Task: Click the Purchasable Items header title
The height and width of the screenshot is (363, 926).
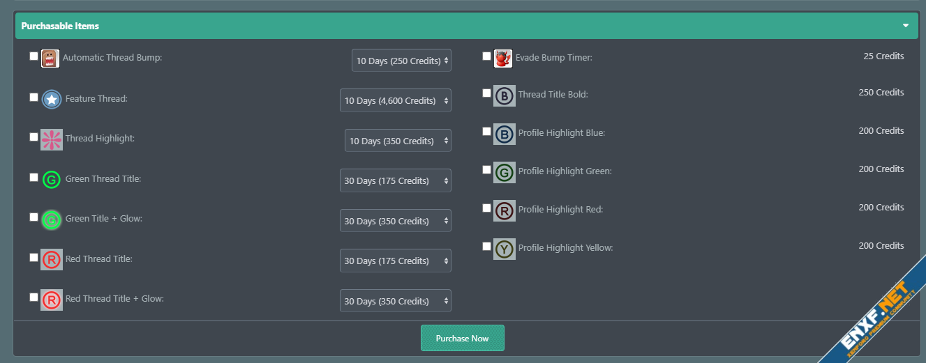Action: (x=60, y=26)
